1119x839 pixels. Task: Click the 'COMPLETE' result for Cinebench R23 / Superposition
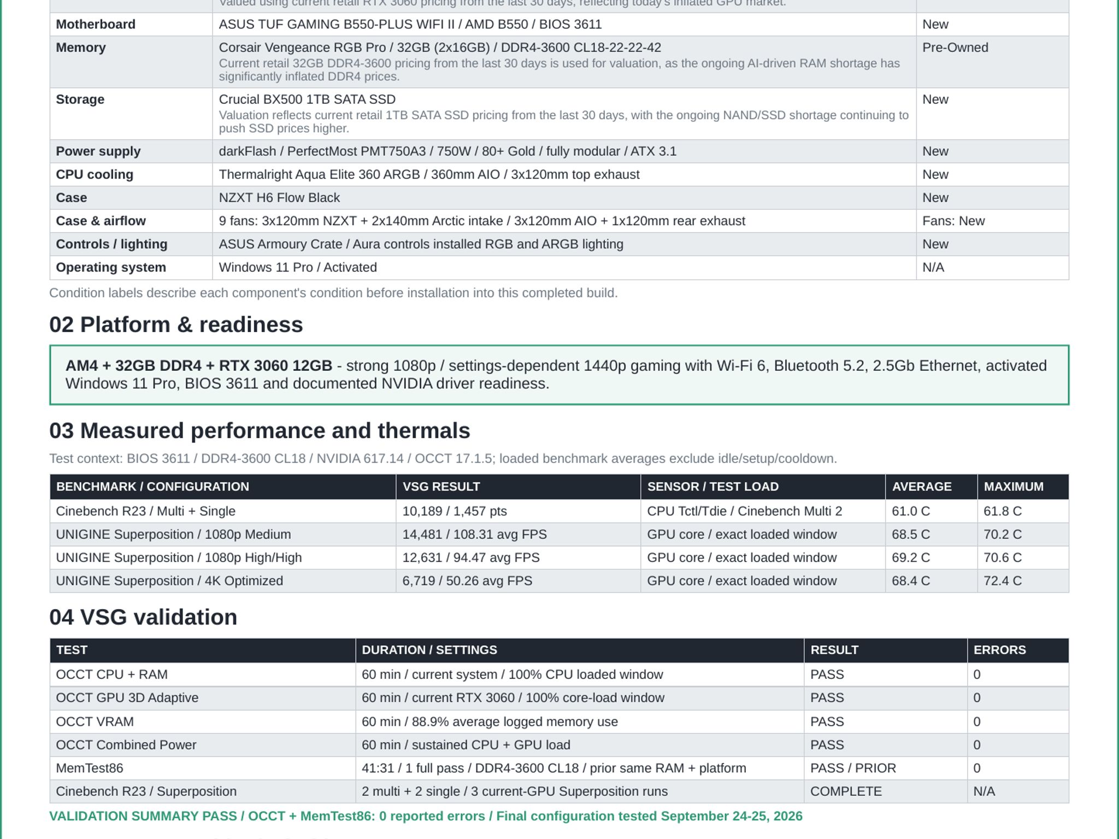click(x=846, y=791)
